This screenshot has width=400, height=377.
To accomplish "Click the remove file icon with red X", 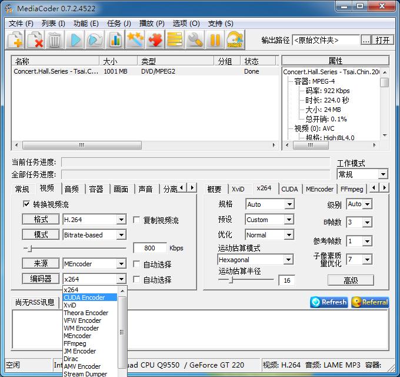I will [x=35, y=39].
